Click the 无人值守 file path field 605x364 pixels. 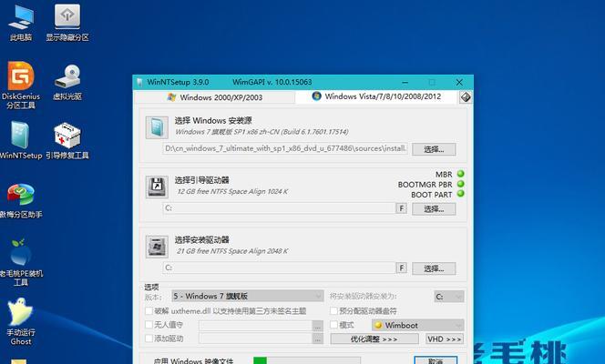pyautogui.click(x=255, y=326)
